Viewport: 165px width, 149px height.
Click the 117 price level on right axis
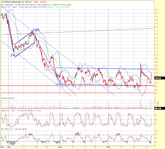point(157,31)
